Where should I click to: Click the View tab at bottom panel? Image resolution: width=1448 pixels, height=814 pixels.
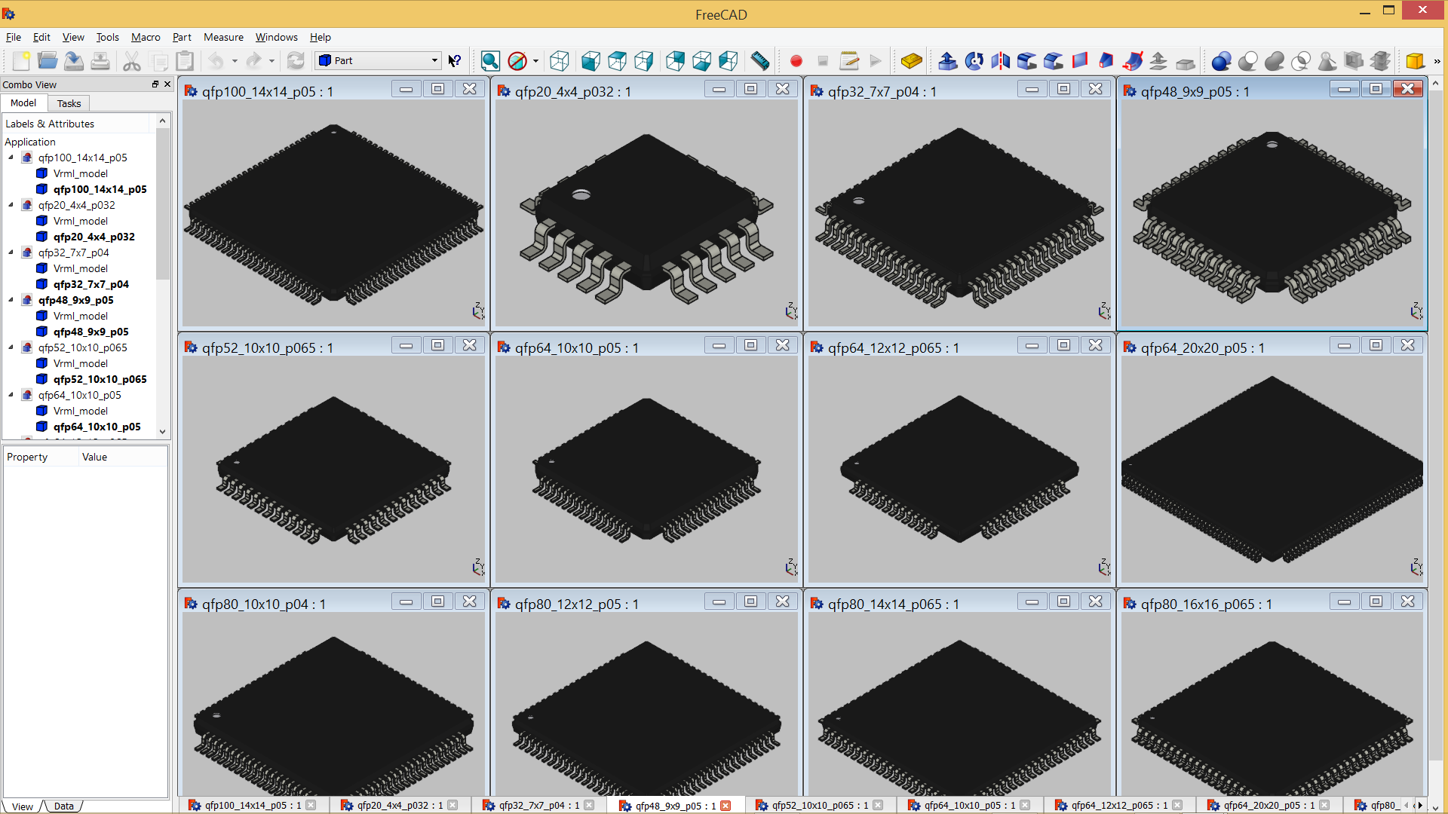click(21, 803)
